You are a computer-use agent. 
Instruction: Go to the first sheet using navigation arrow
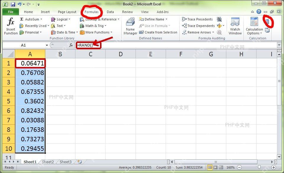pos(5,161)
